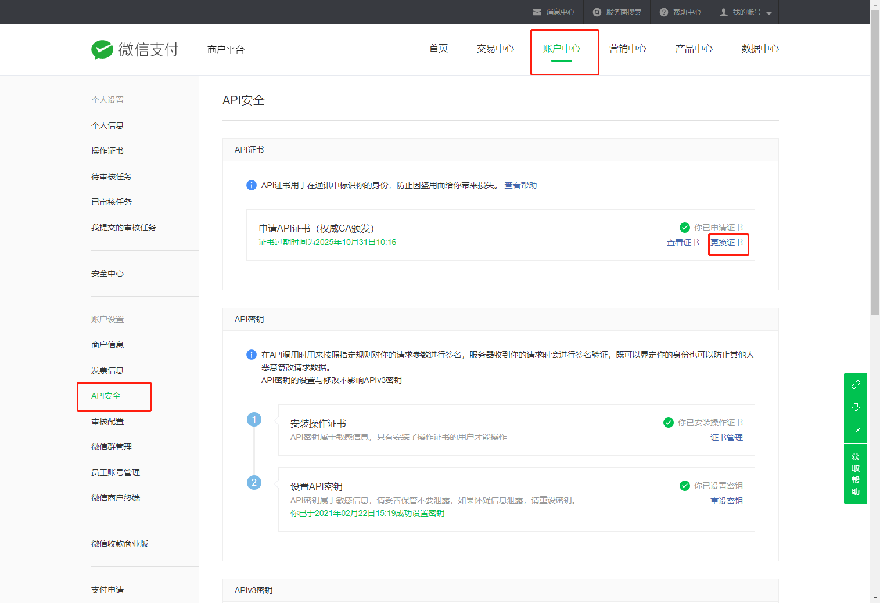Click the 我的账号 user icon
Viewport: 880px width, 603px height.
(724, 12)
